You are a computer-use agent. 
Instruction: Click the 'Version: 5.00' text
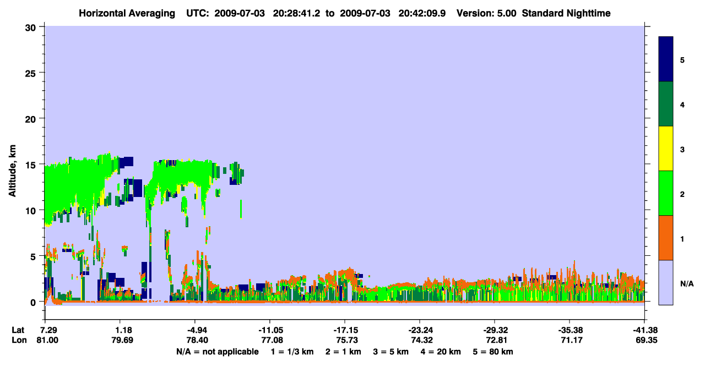[x=486, y=13]
